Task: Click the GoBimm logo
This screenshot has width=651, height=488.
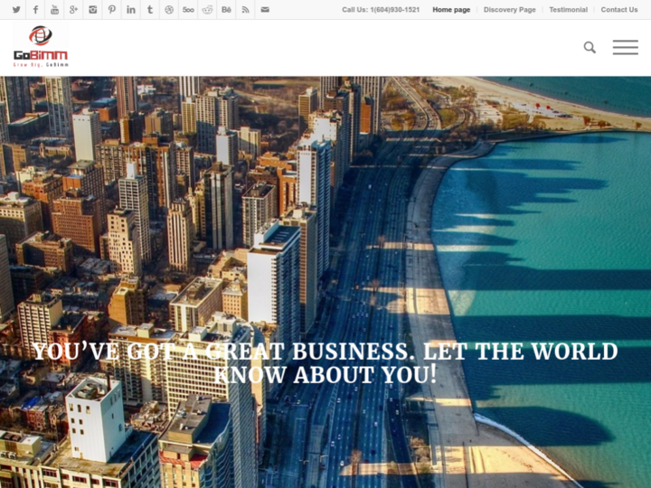Action: 41,47
